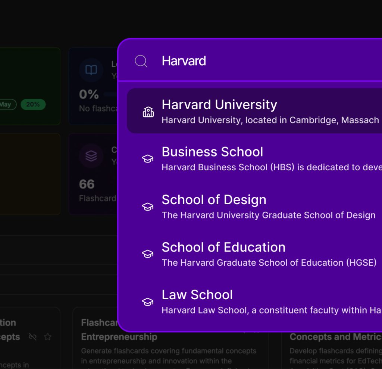Click the Business School graduation cap icon
382x369 pixels.
pyautogui.click(x=148, y=158)
